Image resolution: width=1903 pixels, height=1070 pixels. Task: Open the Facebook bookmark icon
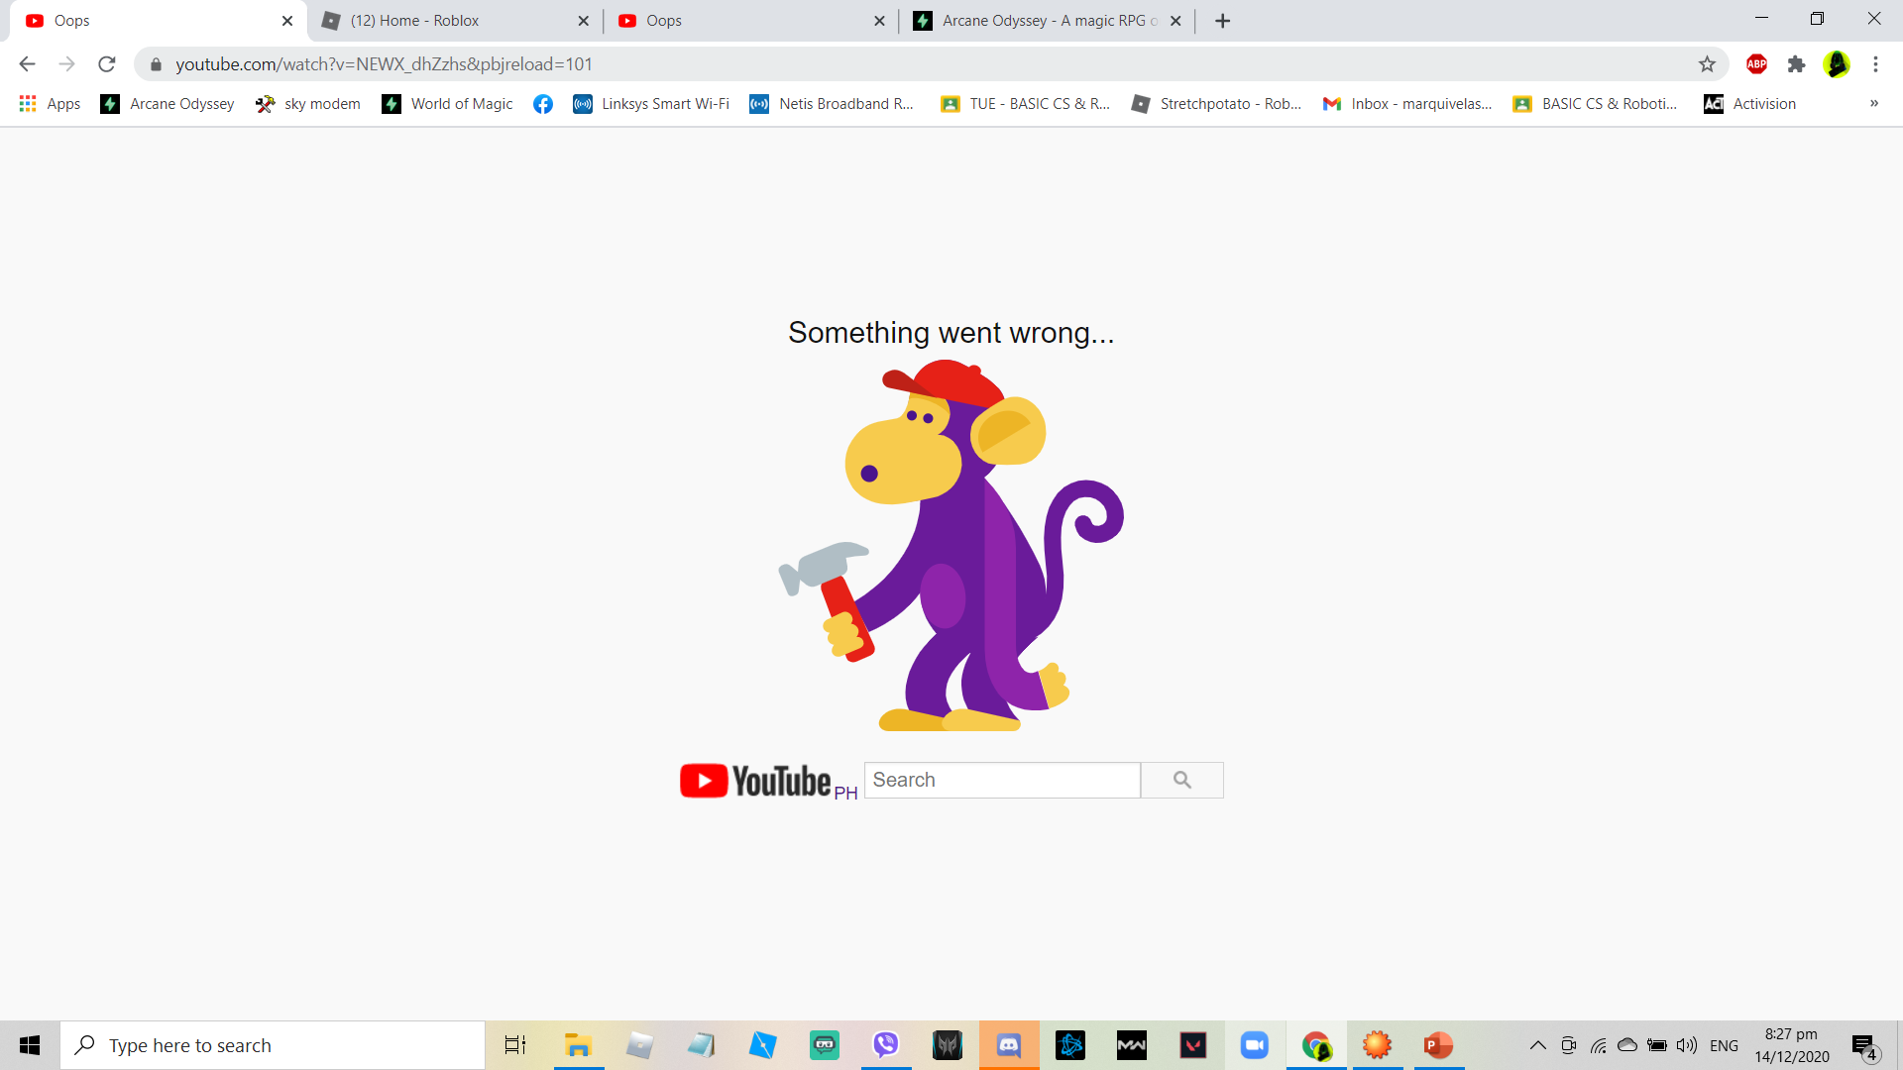(x=542, y=104)
